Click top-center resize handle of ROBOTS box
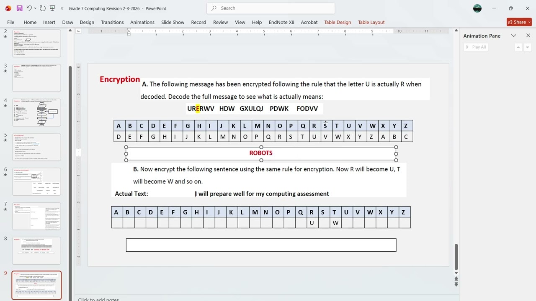The width and height of the screenshot is (536, 301). point(261,147)
